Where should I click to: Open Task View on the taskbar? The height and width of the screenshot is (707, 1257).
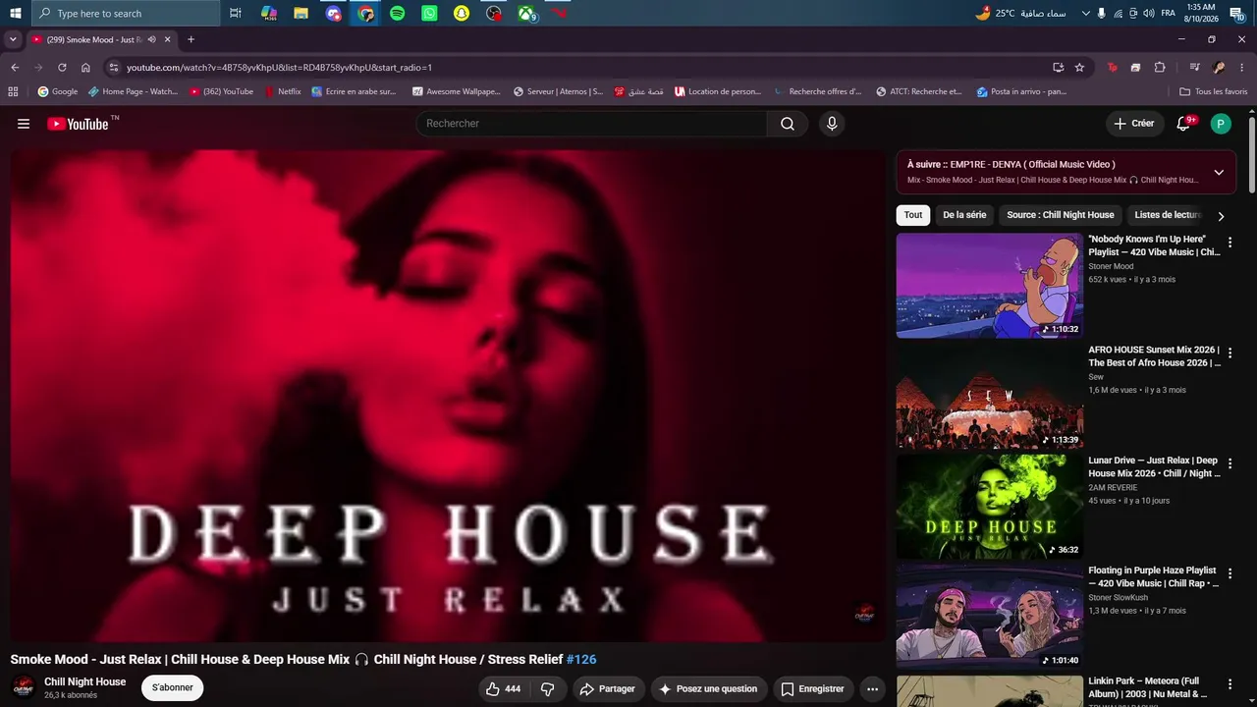click(236, 14)
